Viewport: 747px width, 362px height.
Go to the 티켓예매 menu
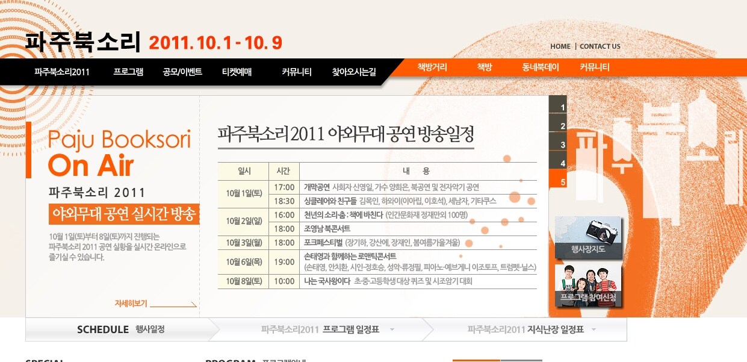click(237, 72)
